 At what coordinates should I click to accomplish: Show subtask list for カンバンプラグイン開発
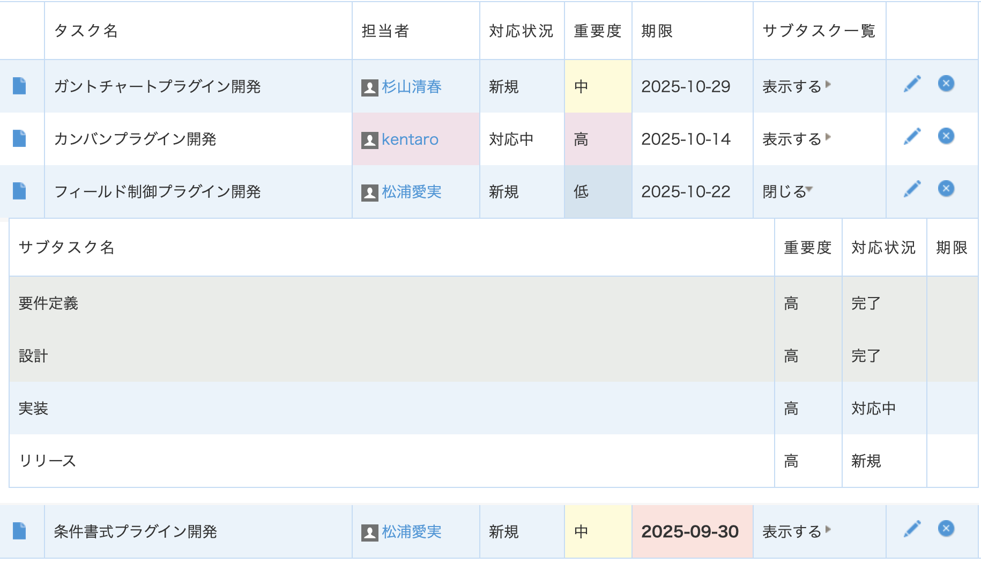(x=796, y=139)
